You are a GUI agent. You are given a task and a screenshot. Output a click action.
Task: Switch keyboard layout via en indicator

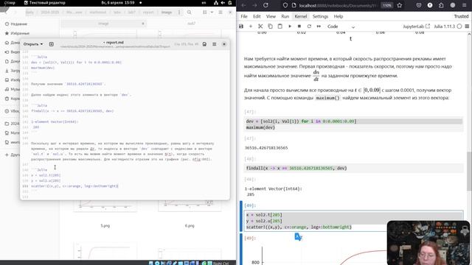204,3
